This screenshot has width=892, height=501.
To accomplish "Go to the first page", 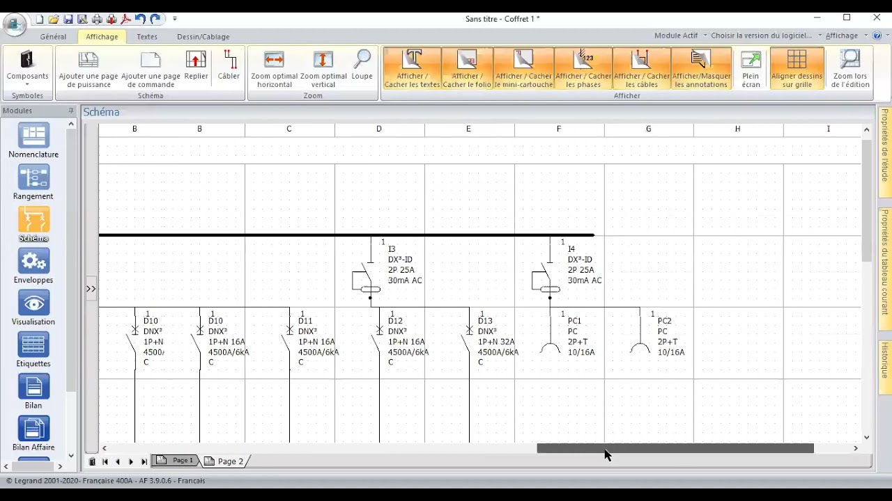I will tap(105, 461).
